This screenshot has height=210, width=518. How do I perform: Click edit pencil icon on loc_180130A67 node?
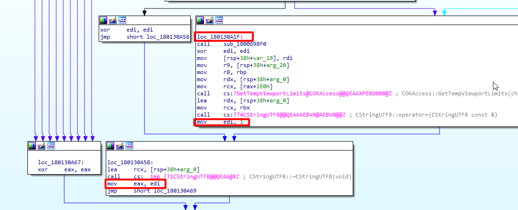pyautogui.click(x=41, y=146)
